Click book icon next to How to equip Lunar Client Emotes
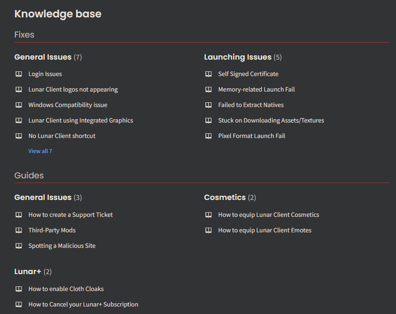 pos(209,230)
